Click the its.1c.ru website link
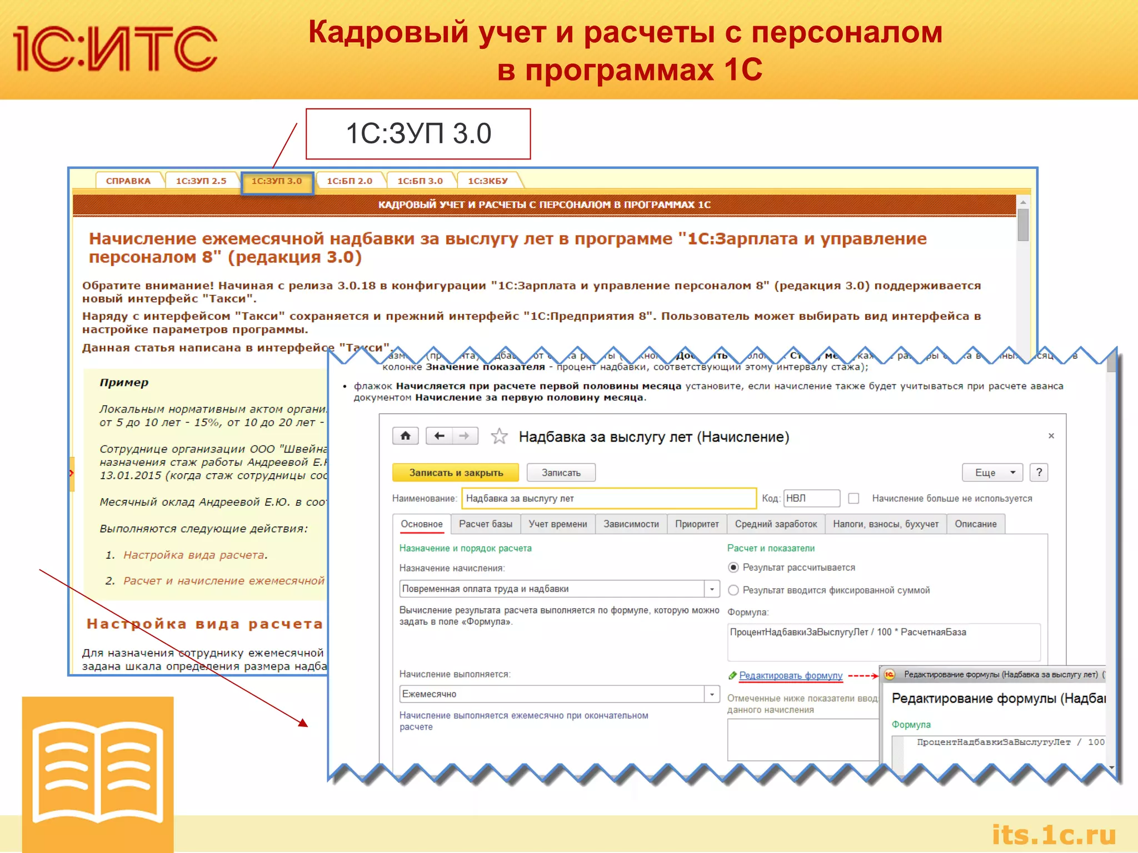1138x853 pixels. point(1054,834)
